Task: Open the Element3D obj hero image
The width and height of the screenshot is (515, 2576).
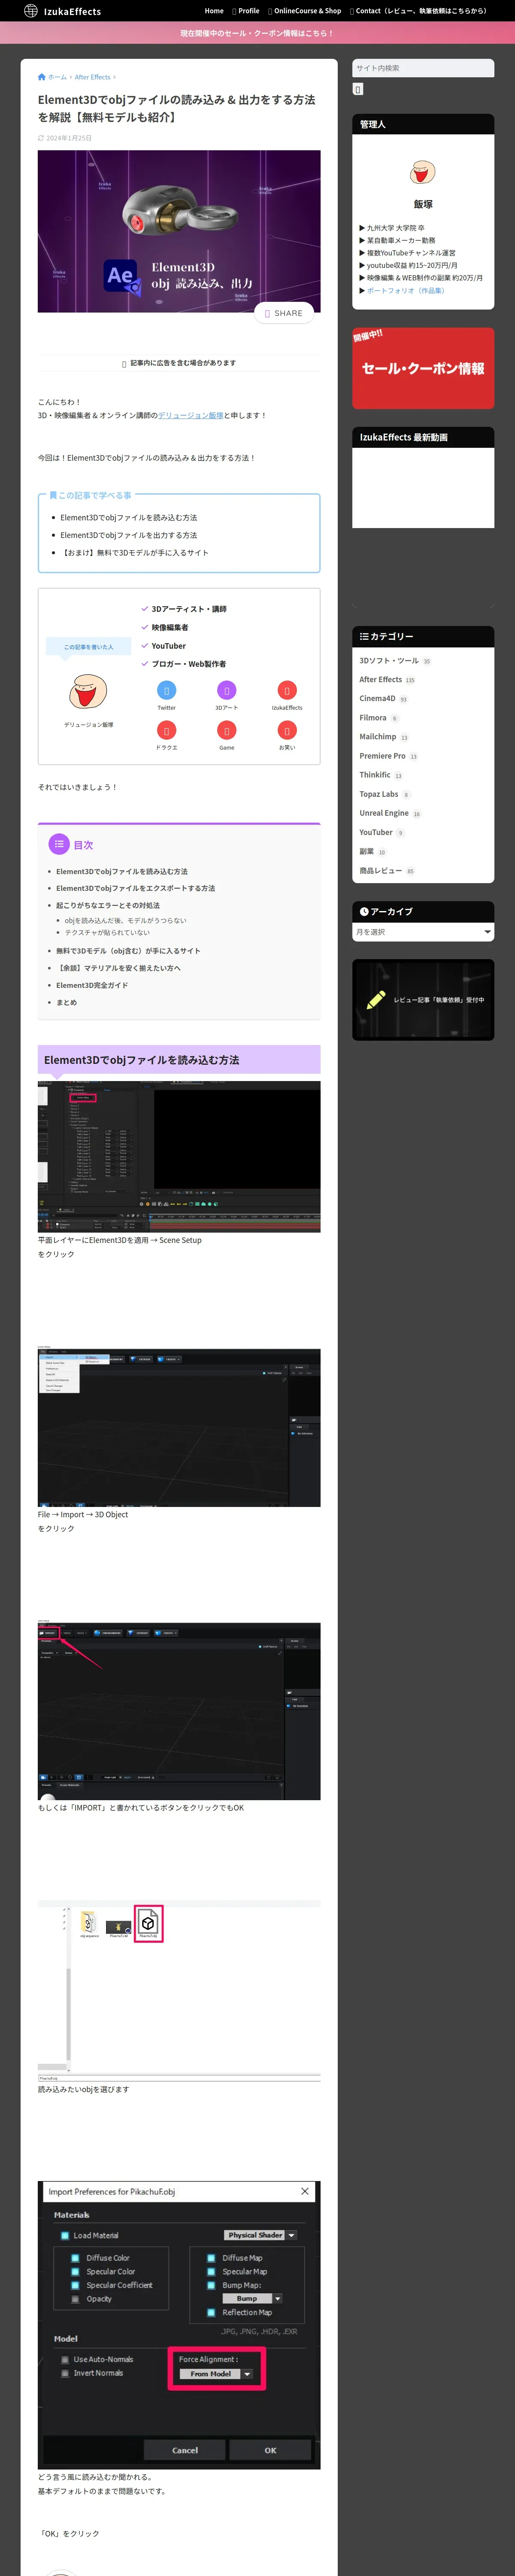Action: 179,231
